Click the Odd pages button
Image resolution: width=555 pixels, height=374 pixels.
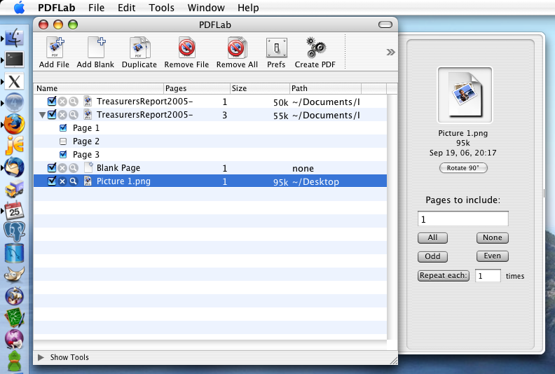(x=432, y=256)
